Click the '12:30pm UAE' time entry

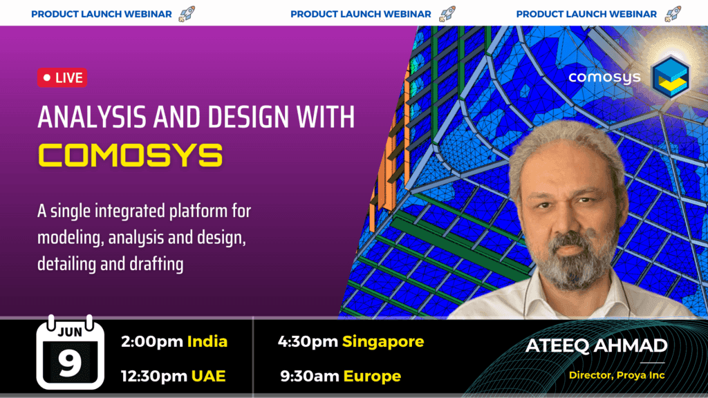click(x=174, y=376)
